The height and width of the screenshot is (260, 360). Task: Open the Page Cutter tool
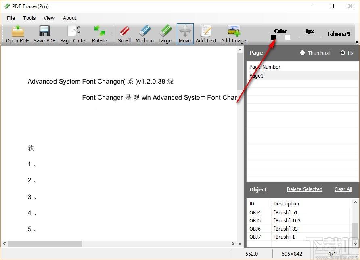pyautogui.click(x=73, y=34)
